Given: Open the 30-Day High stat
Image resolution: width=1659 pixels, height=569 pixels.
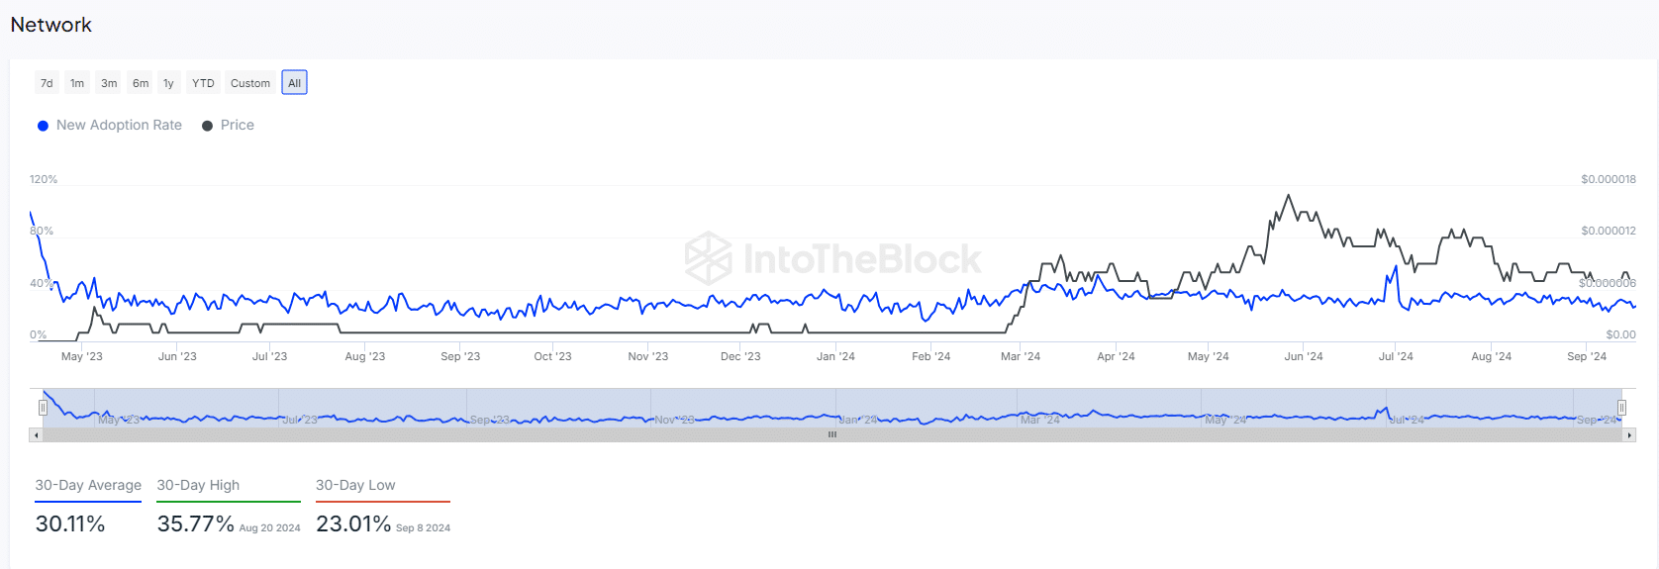Looking at the screenshot, I should pos(198,486).
